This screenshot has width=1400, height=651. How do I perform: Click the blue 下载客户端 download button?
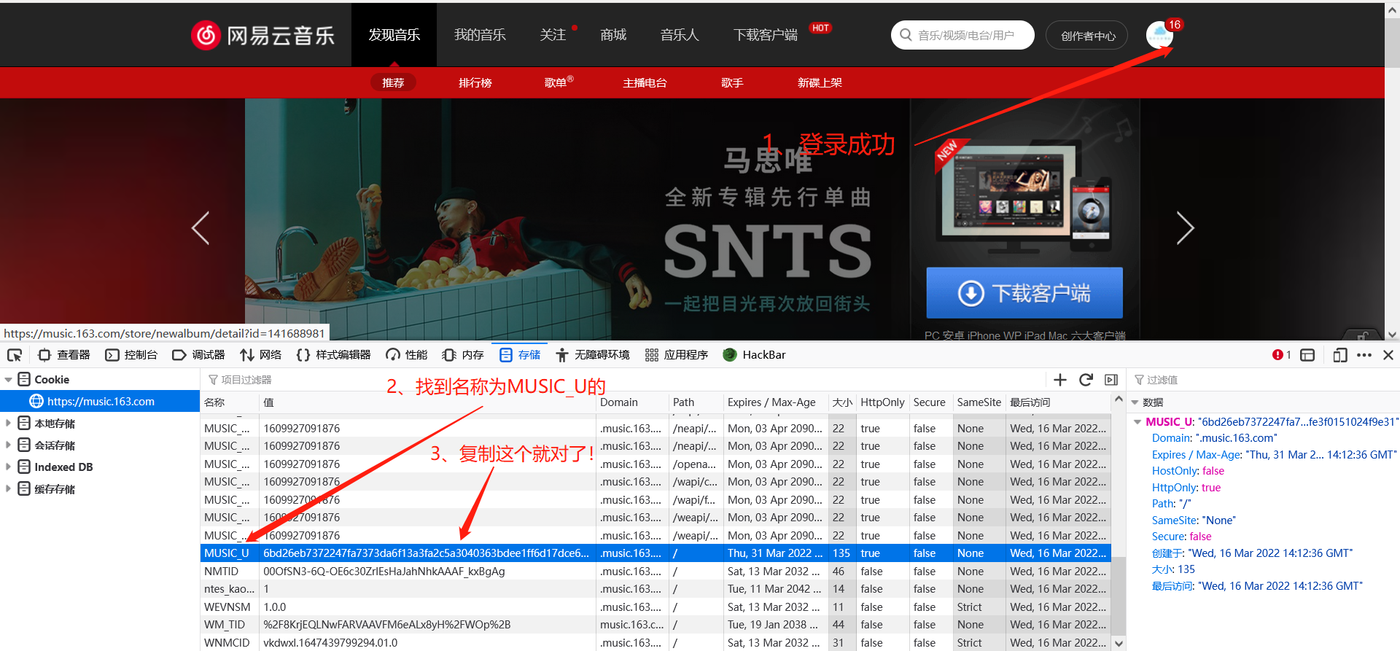point(1024,293)
